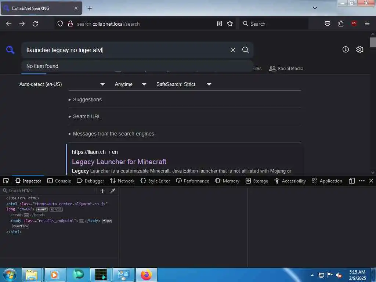The height and width of the screenshot is (282, 376).
Task: Open the Anytime time range dropdown
Action: tap(130, 84)
